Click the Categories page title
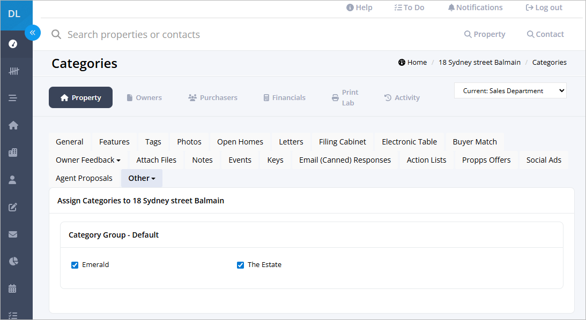586x320 pixels. coord(85,63)
